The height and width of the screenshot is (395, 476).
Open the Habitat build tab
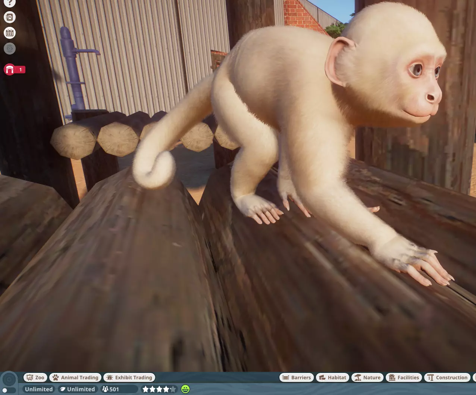pos(333,377)
